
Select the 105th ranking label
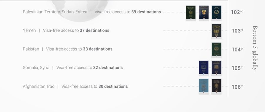point(237,68)
